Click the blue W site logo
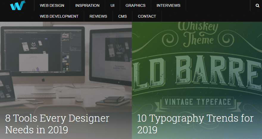 [x=17, y=5]
